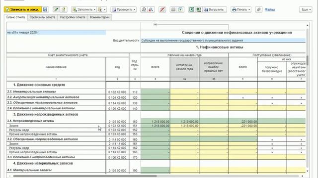The image size is (318, 178).
Task: Save report with the floppy disk icon
Action: [x=45, y=9]
